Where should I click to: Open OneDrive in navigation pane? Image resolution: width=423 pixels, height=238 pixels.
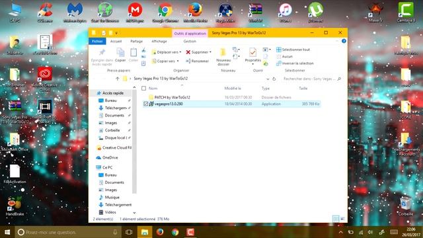point(110,157)
